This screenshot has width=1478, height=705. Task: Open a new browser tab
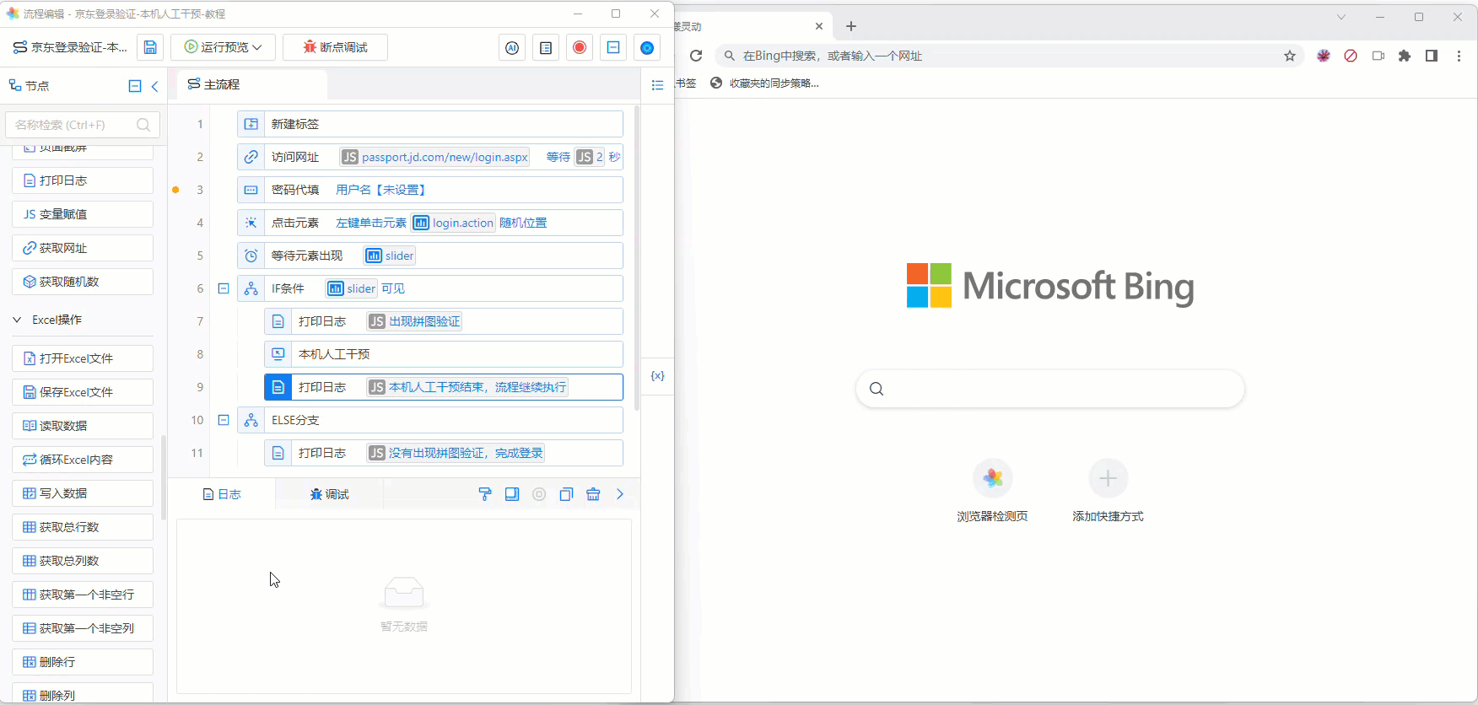[x=851, y=26]
